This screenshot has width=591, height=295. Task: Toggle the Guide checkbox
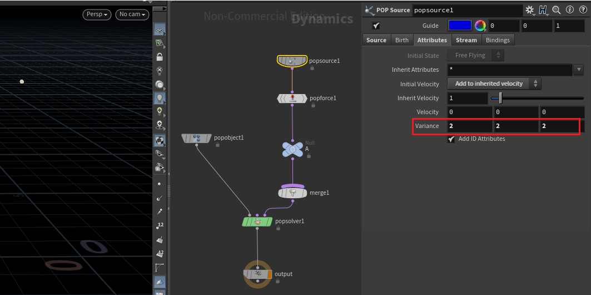(376, 26)
